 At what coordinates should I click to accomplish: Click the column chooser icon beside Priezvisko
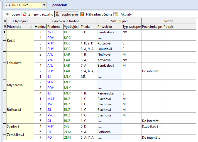[4, 27]
